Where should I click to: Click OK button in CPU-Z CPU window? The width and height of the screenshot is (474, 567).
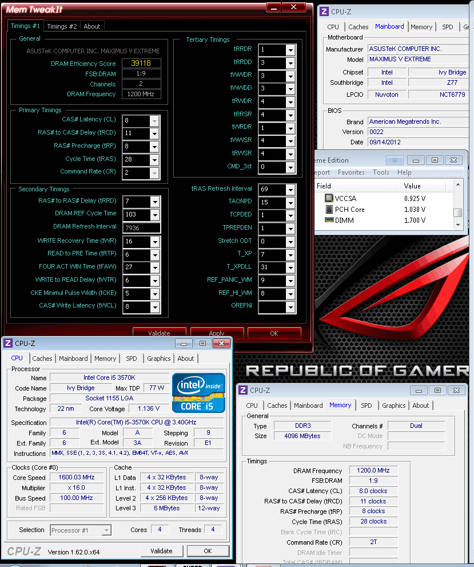tap(208, 551)
